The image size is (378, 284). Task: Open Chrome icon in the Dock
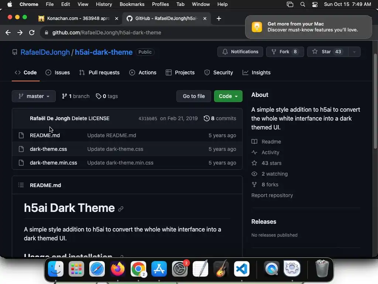pos(138,269)
